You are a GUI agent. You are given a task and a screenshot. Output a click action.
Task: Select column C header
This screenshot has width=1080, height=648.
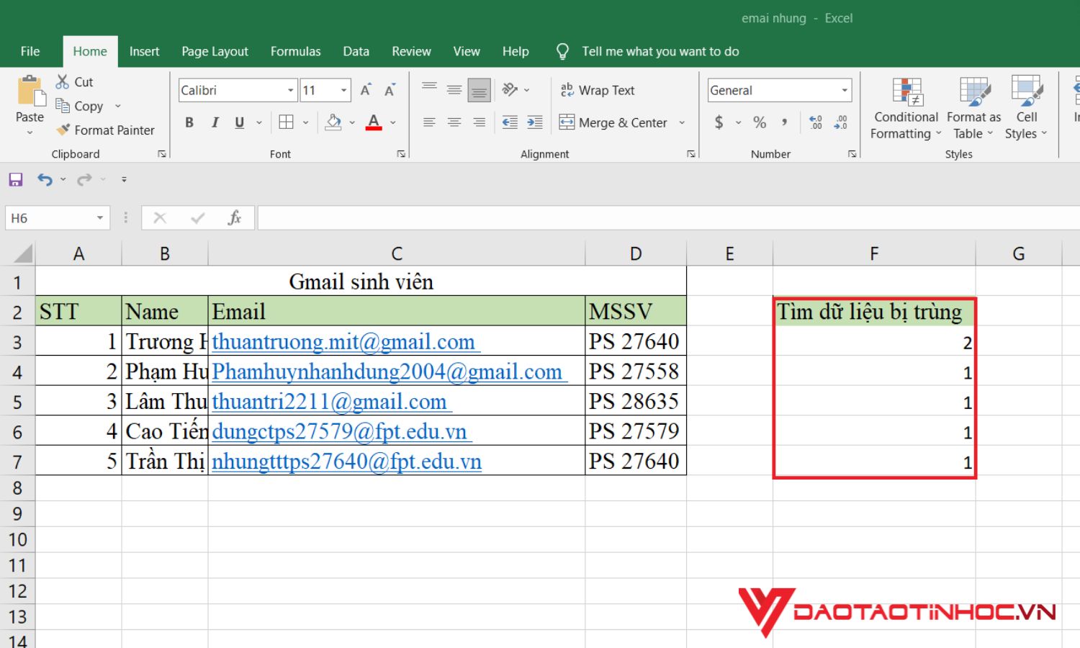click(x=397, y=253)
